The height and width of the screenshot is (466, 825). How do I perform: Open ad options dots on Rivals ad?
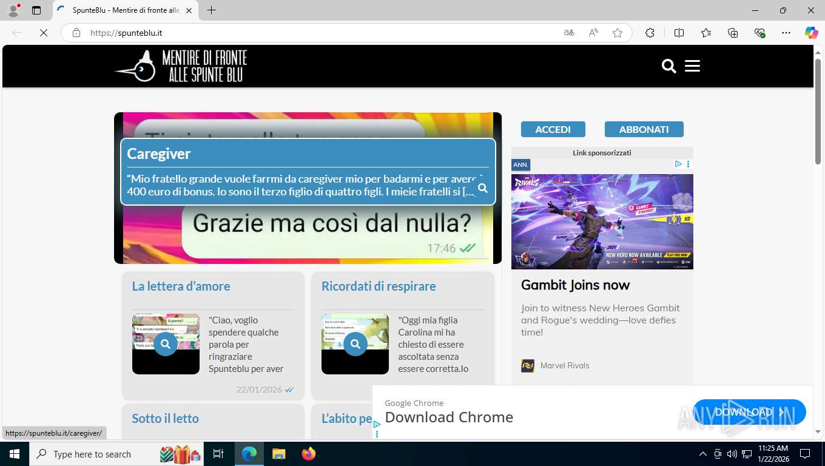pos(688,164)
